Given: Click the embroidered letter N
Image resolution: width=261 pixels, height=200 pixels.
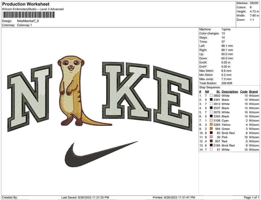Looking at the screenshot, I should click(x=30, y=98).
